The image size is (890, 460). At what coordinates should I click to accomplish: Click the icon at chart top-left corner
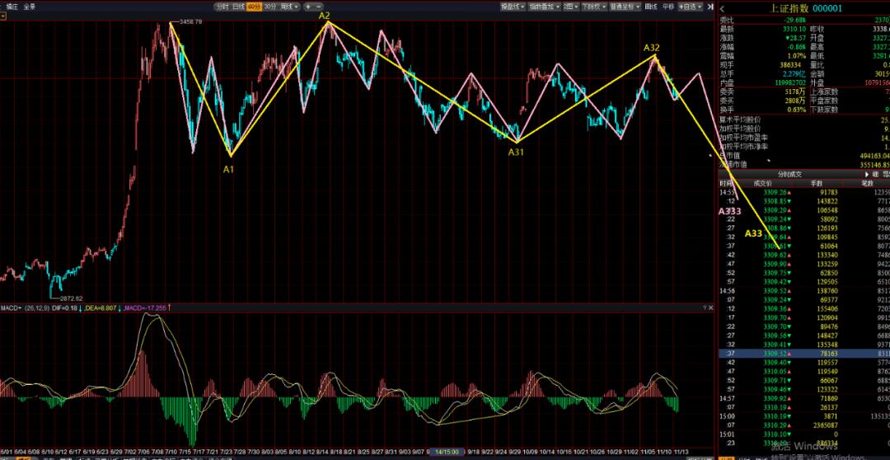pyautogui.click(x=5, y=17)
